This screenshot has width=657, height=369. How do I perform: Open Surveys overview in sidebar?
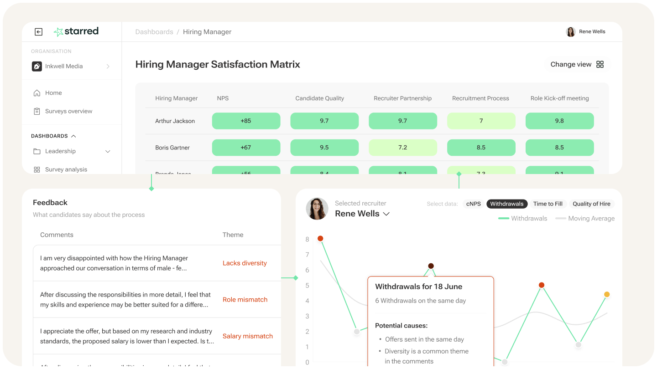[68, 111]
